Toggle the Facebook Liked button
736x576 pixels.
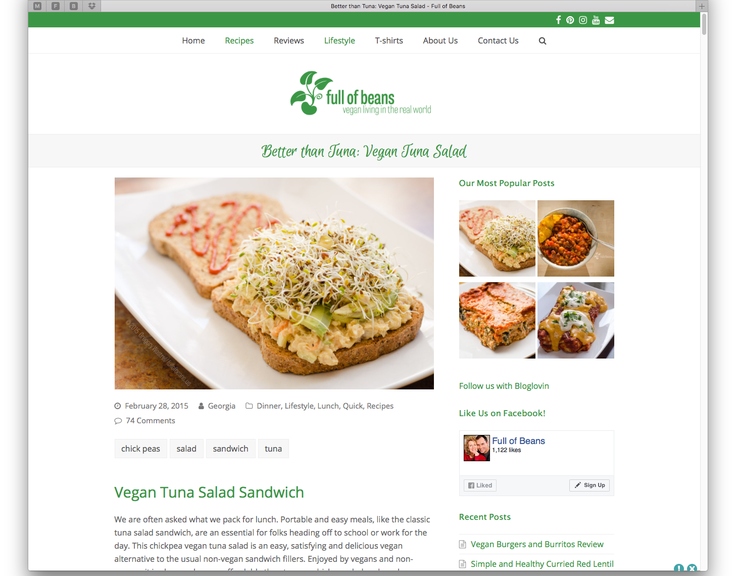coord(480,485)
